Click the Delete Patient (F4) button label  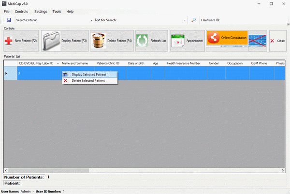pyautogui.click(x=119, y=41)
